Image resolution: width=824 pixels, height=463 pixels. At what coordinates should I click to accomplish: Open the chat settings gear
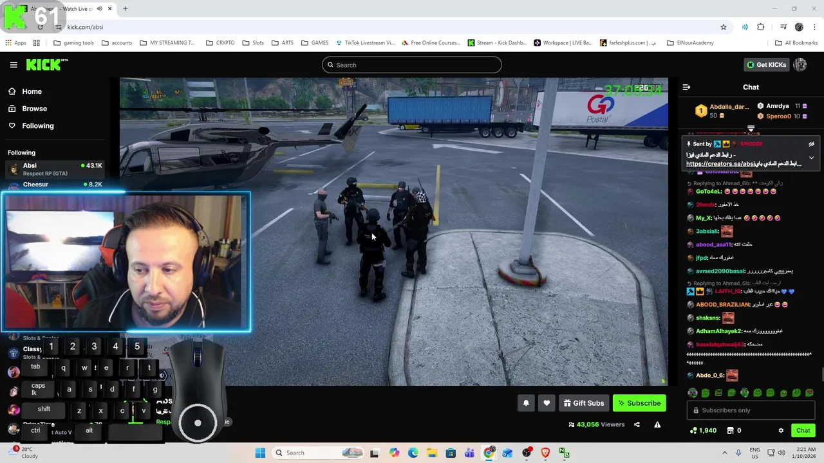coord(781,431)
